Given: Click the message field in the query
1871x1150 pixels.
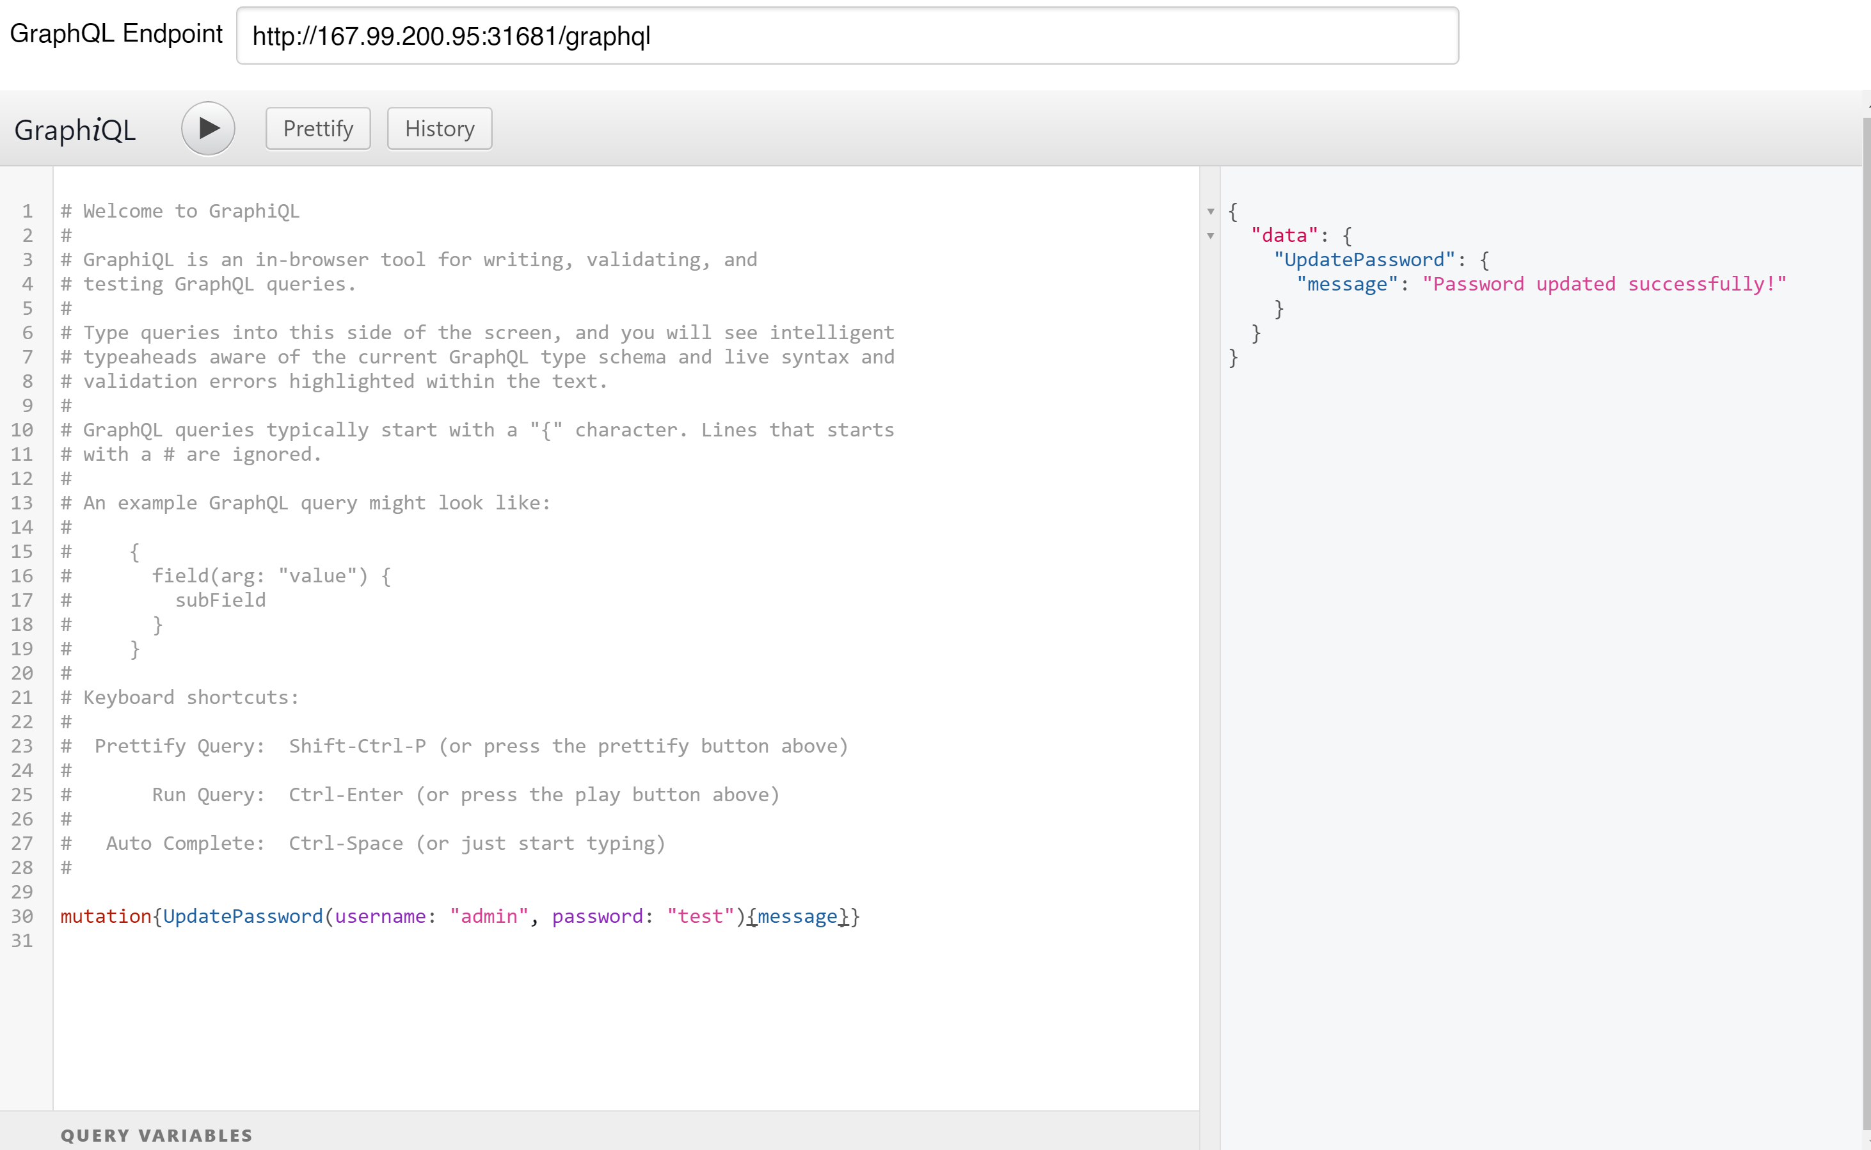Looking at the screenshot, I should 797,916.
